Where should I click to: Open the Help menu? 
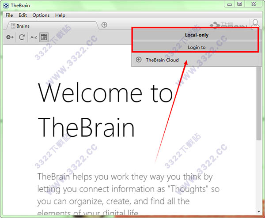(x=60, y=15)
